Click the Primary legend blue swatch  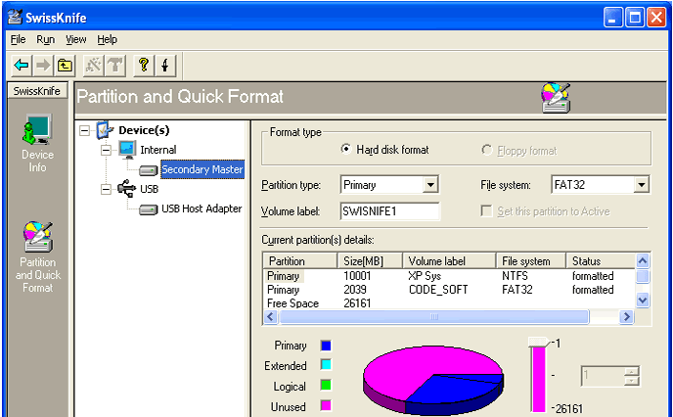(x=326, y=346)
